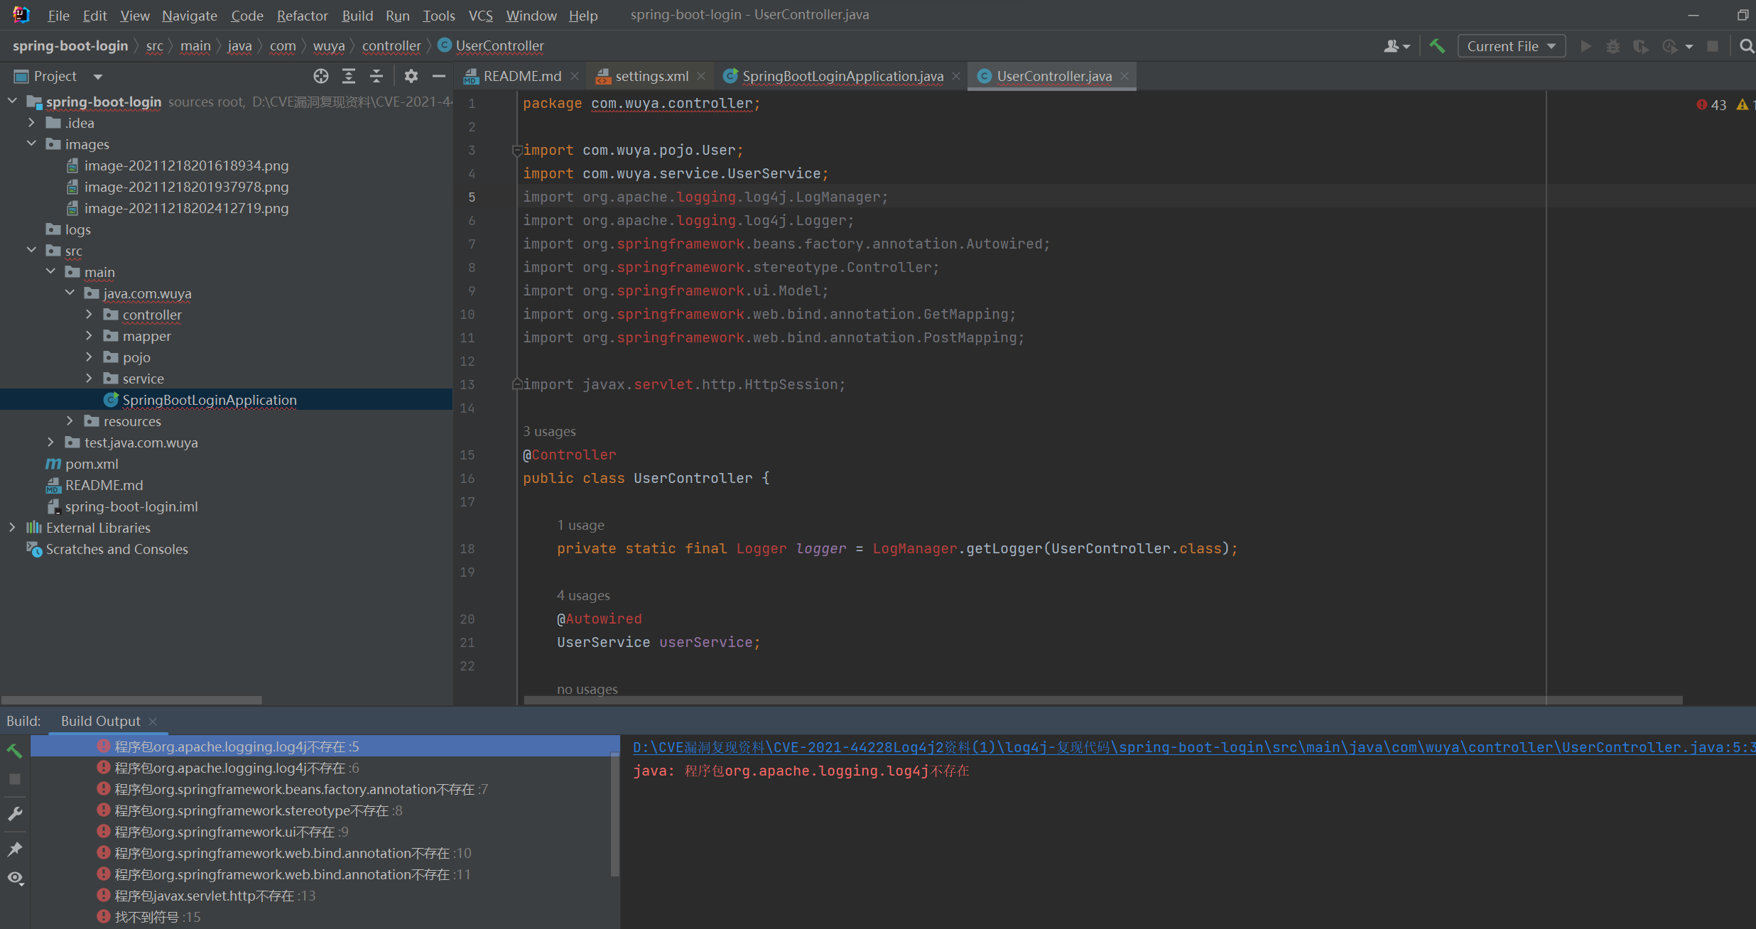Expand all in Project panel
This screenshot has width=1756, height=929.
point(349,76)
